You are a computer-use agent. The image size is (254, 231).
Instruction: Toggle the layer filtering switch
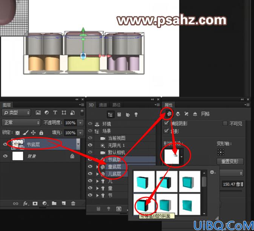[x=82, y=112]
